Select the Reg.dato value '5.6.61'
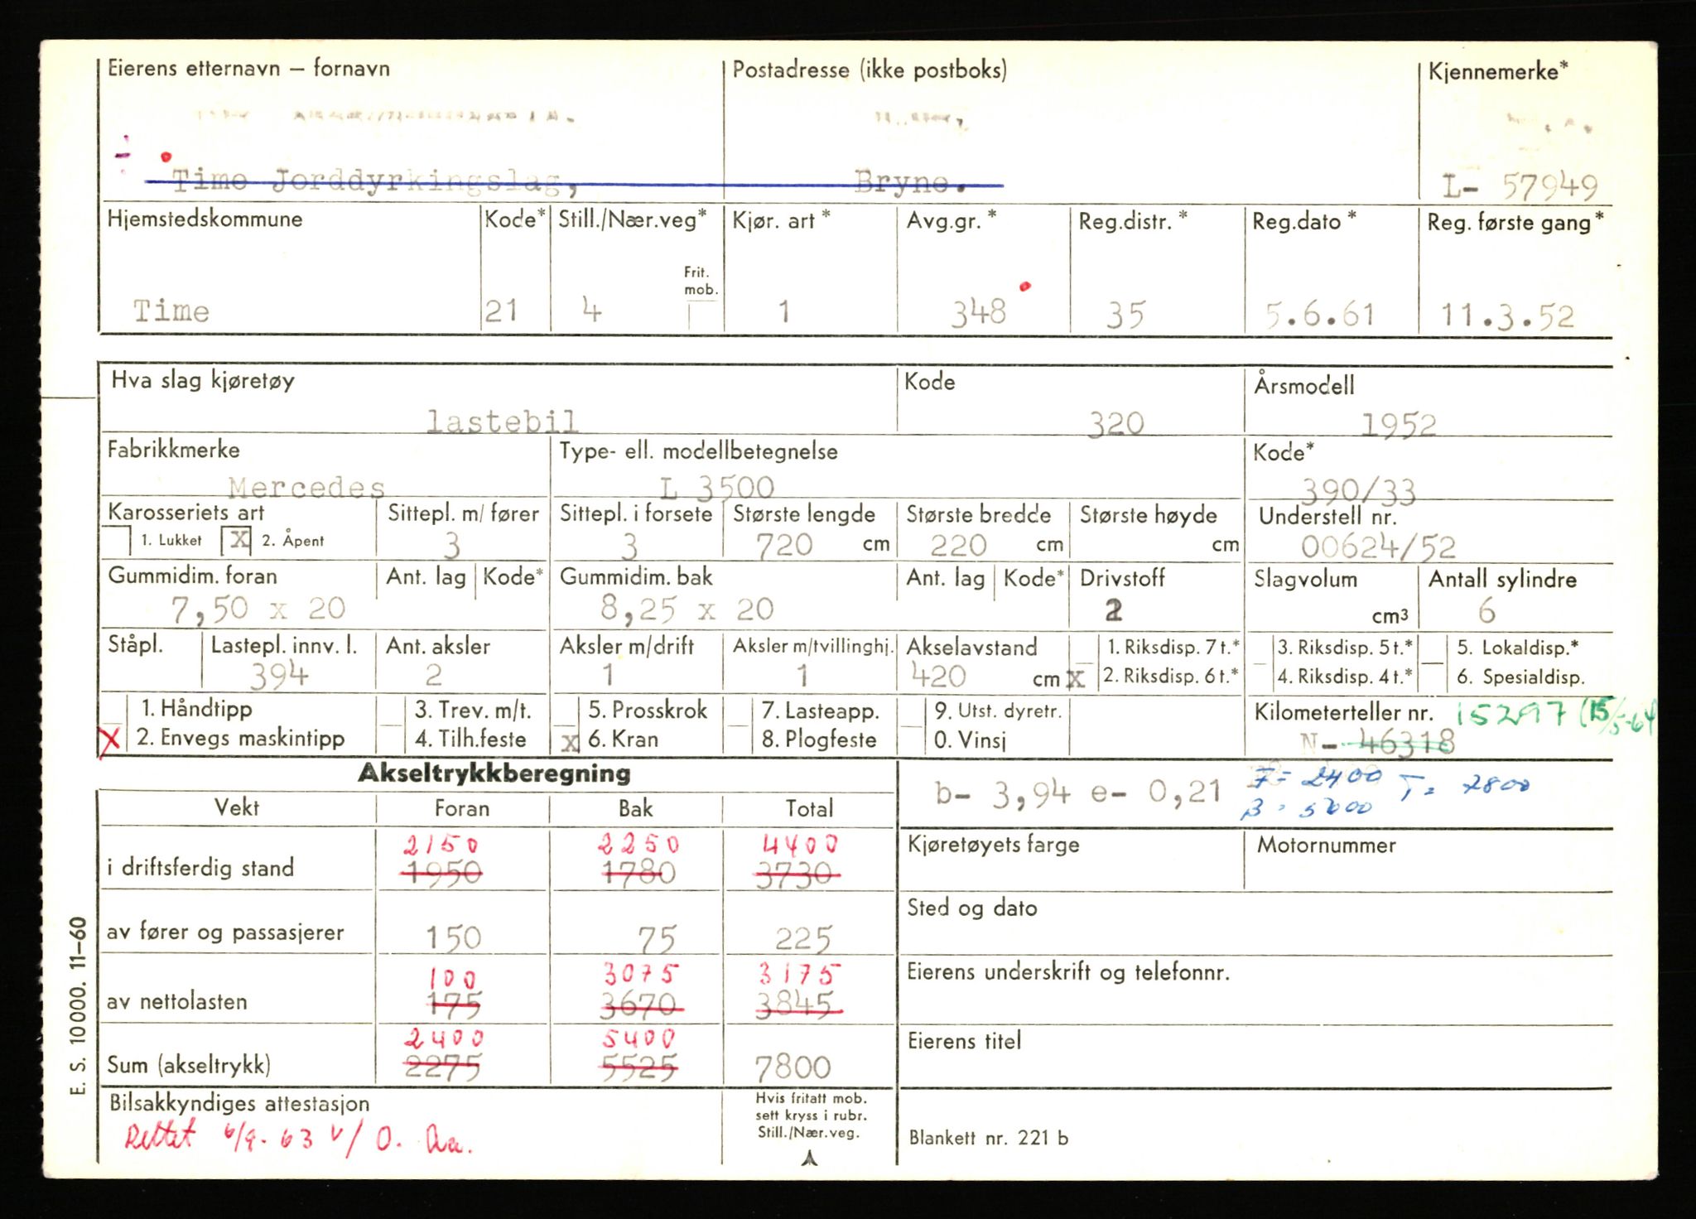The height and width of the screenshot is (1219, 1696). (x=1319, y=315)
